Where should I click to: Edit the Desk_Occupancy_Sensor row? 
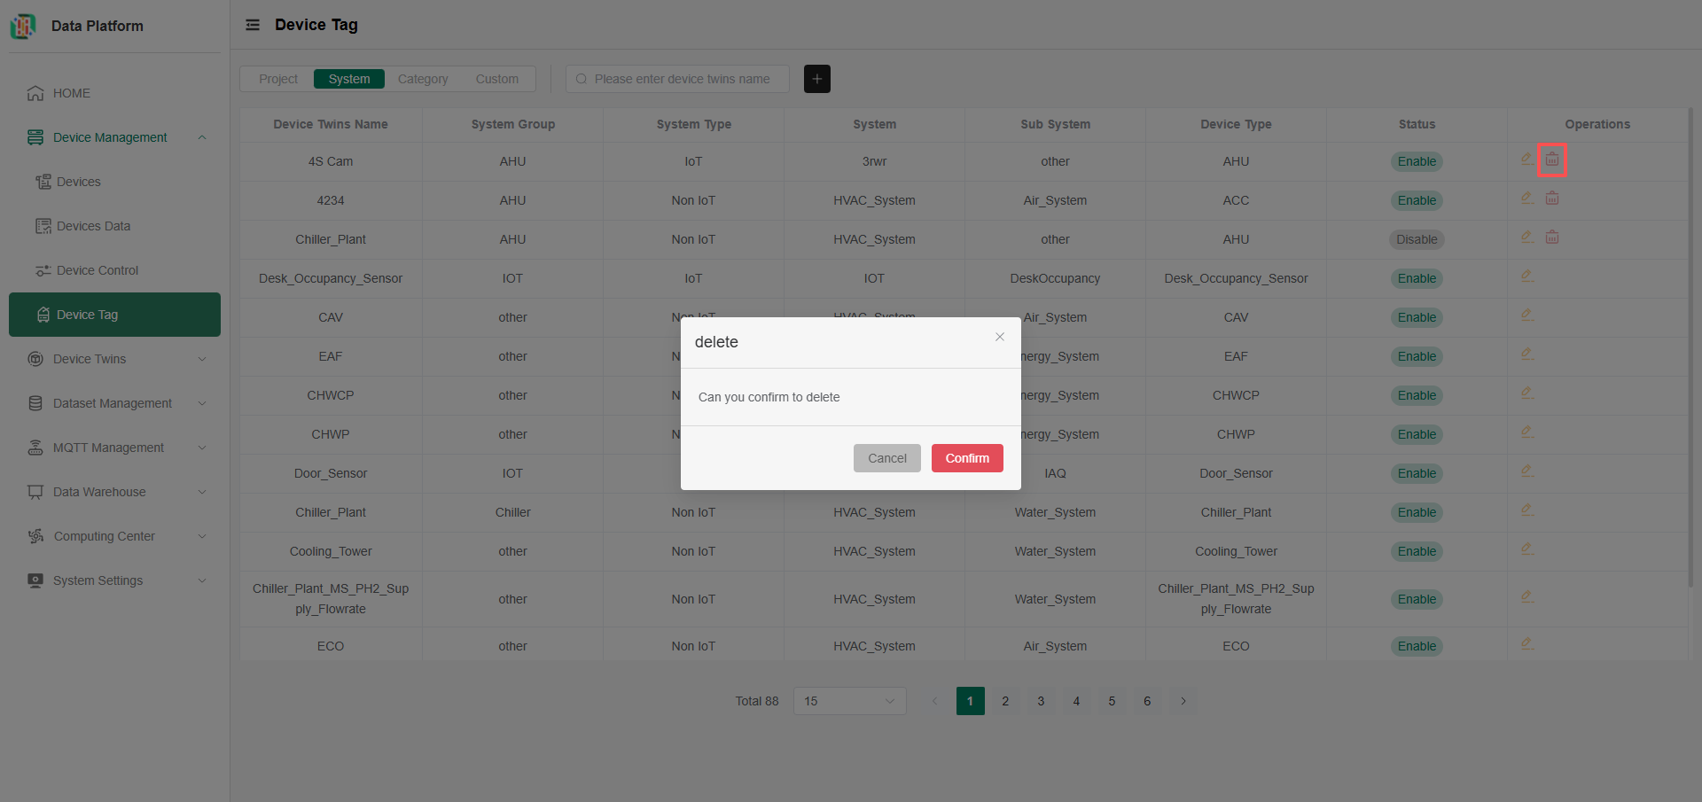(x=1526, y=276)
